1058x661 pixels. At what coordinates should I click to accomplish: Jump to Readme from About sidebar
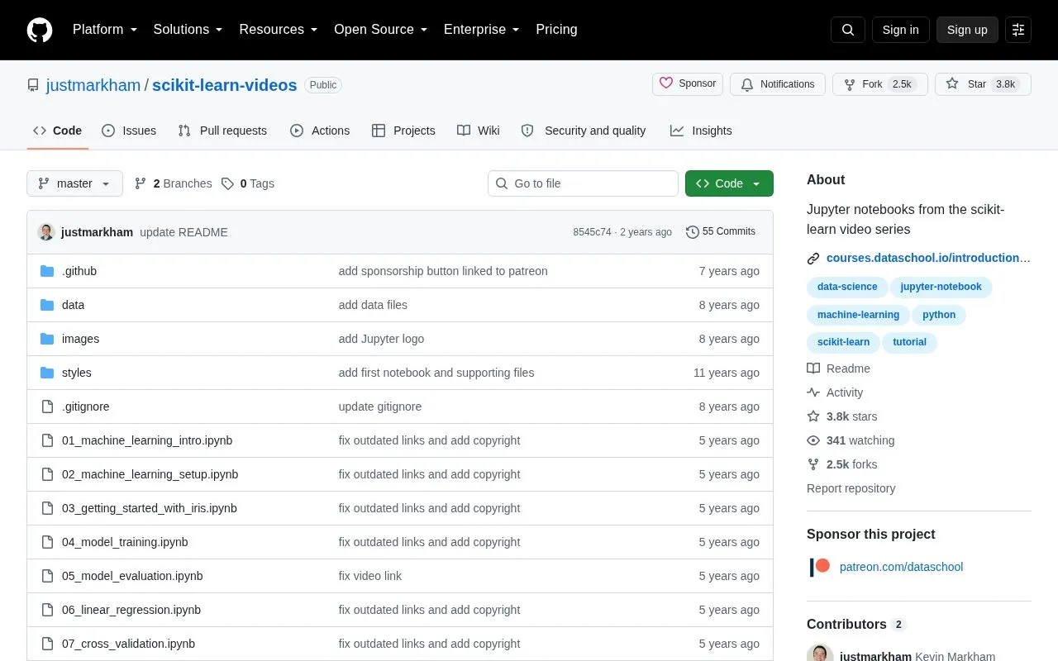click(839, 369)
